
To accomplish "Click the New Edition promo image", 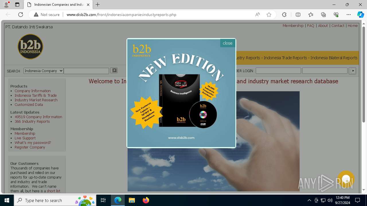I will pyautogui.click(x=181, y=93).
